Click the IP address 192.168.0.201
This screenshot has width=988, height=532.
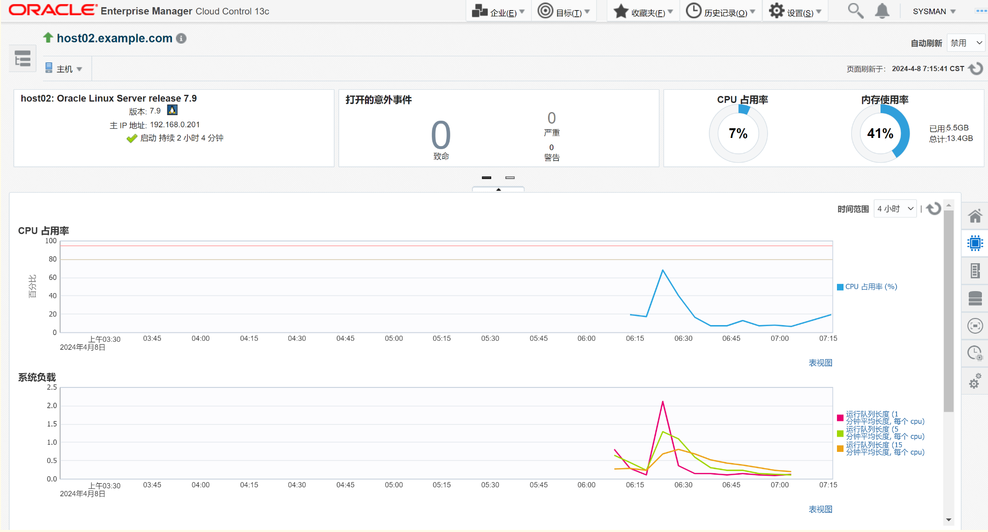[175, 125]
